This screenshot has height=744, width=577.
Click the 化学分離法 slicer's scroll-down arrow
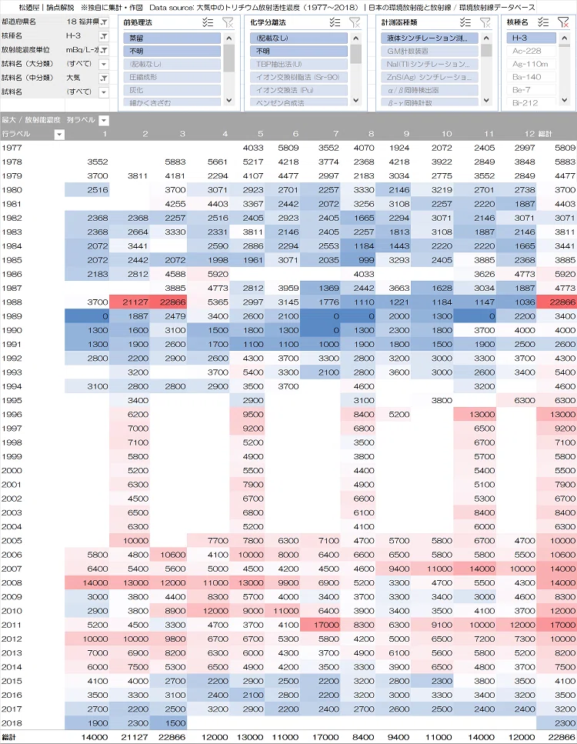click(356, 100)
